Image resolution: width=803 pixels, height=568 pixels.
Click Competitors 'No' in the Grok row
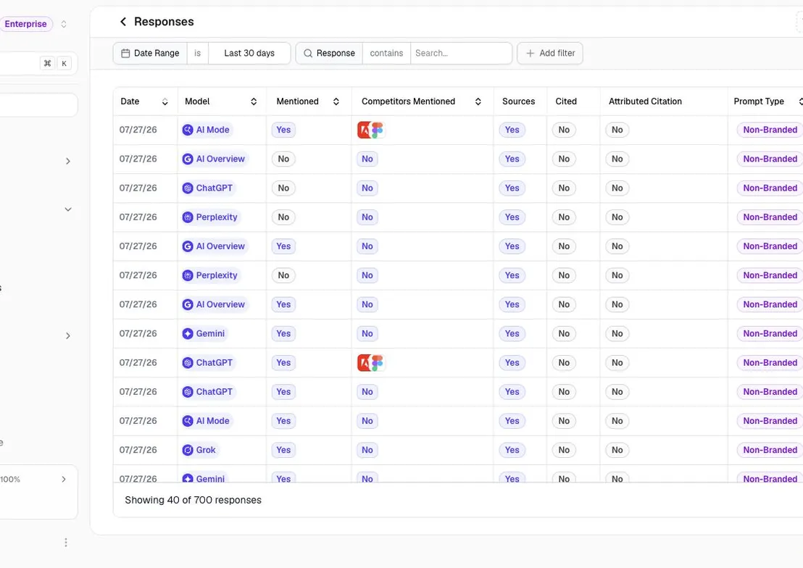click(367, 450)
